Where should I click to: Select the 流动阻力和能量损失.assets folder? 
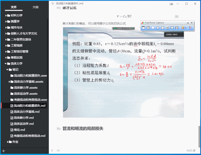[28, 76]
